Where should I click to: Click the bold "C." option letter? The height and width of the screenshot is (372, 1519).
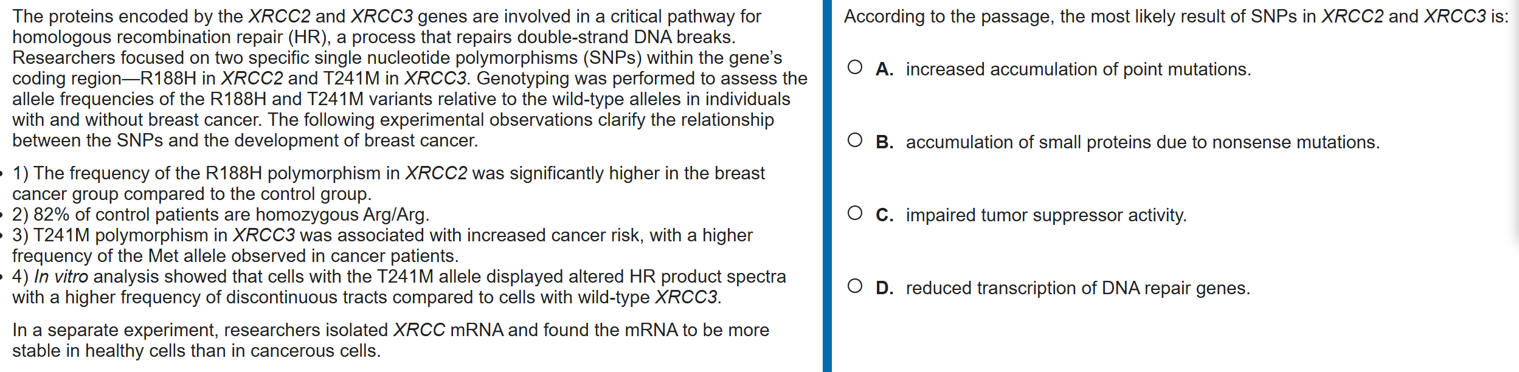(884, 215)
